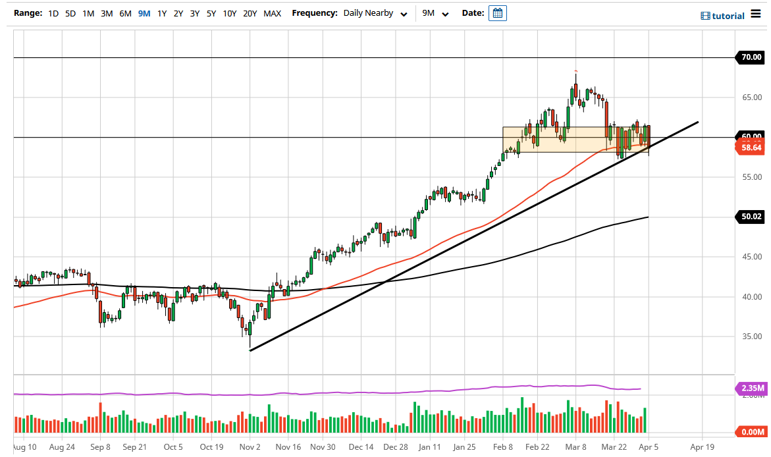Select the 10Y range
Screen dimensions: 771x457
[x=230, y=13]
